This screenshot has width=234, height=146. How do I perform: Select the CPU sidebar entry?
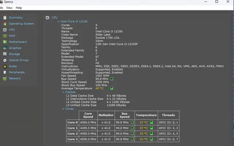(12, 30)
